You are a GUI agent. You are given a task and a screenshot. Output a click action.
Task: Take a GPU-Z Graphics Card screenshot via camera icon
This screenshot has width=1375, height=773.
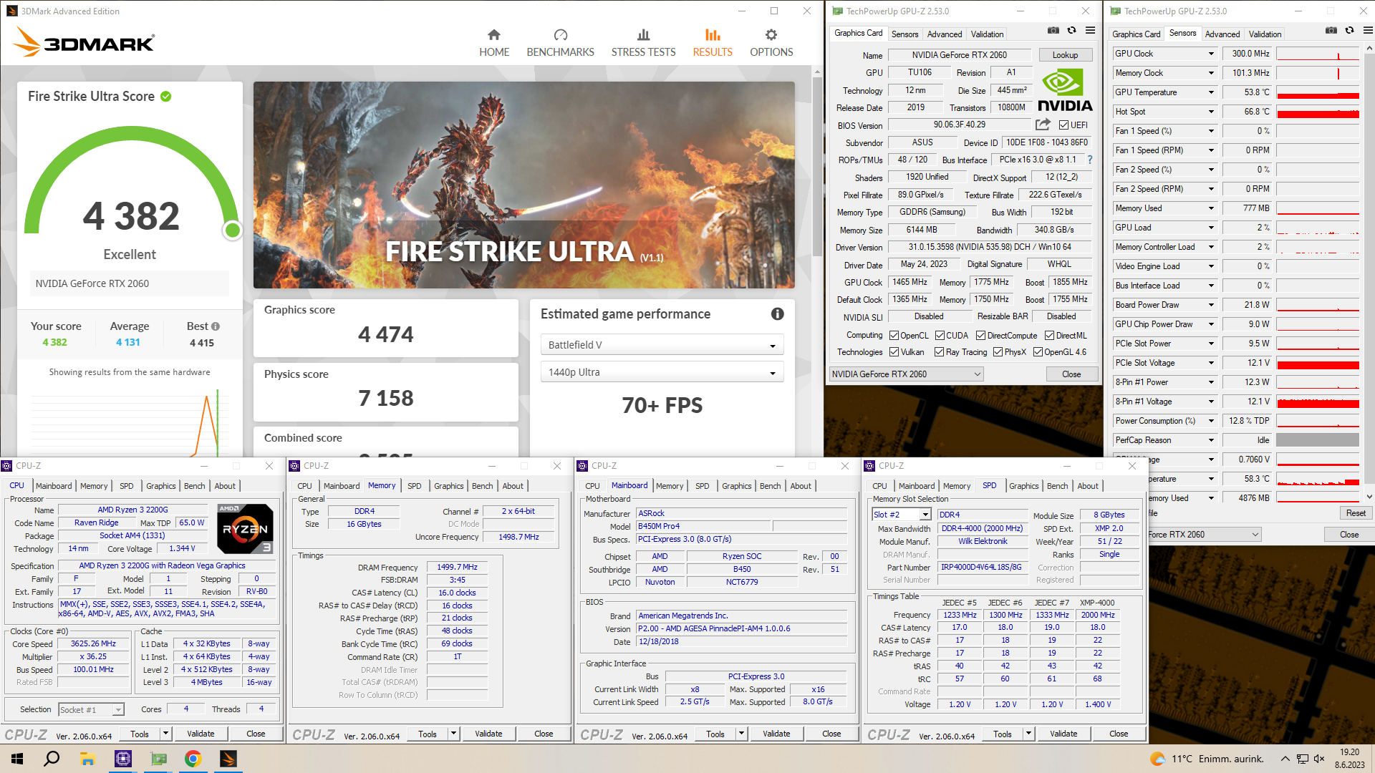pyautogui.click(x=1053, y=31)
